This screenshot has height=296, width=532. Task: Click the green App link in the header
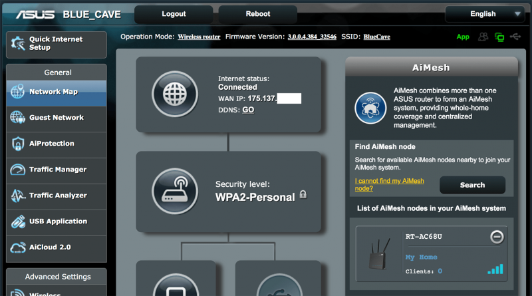pos(463,37)
